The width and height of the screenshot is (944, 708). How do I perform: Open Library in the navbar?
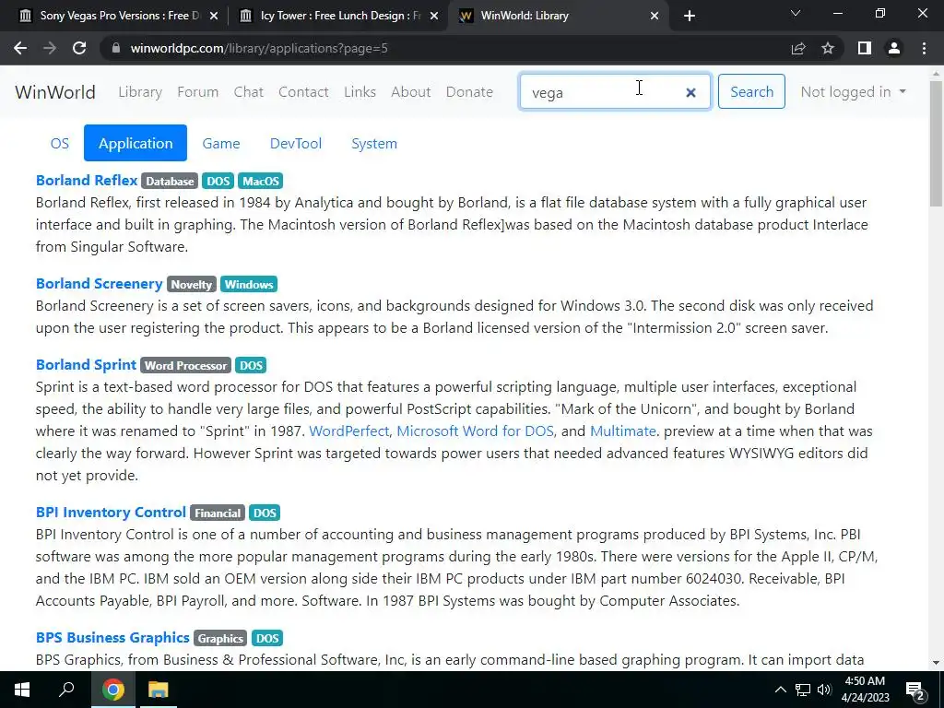(140, 92)
